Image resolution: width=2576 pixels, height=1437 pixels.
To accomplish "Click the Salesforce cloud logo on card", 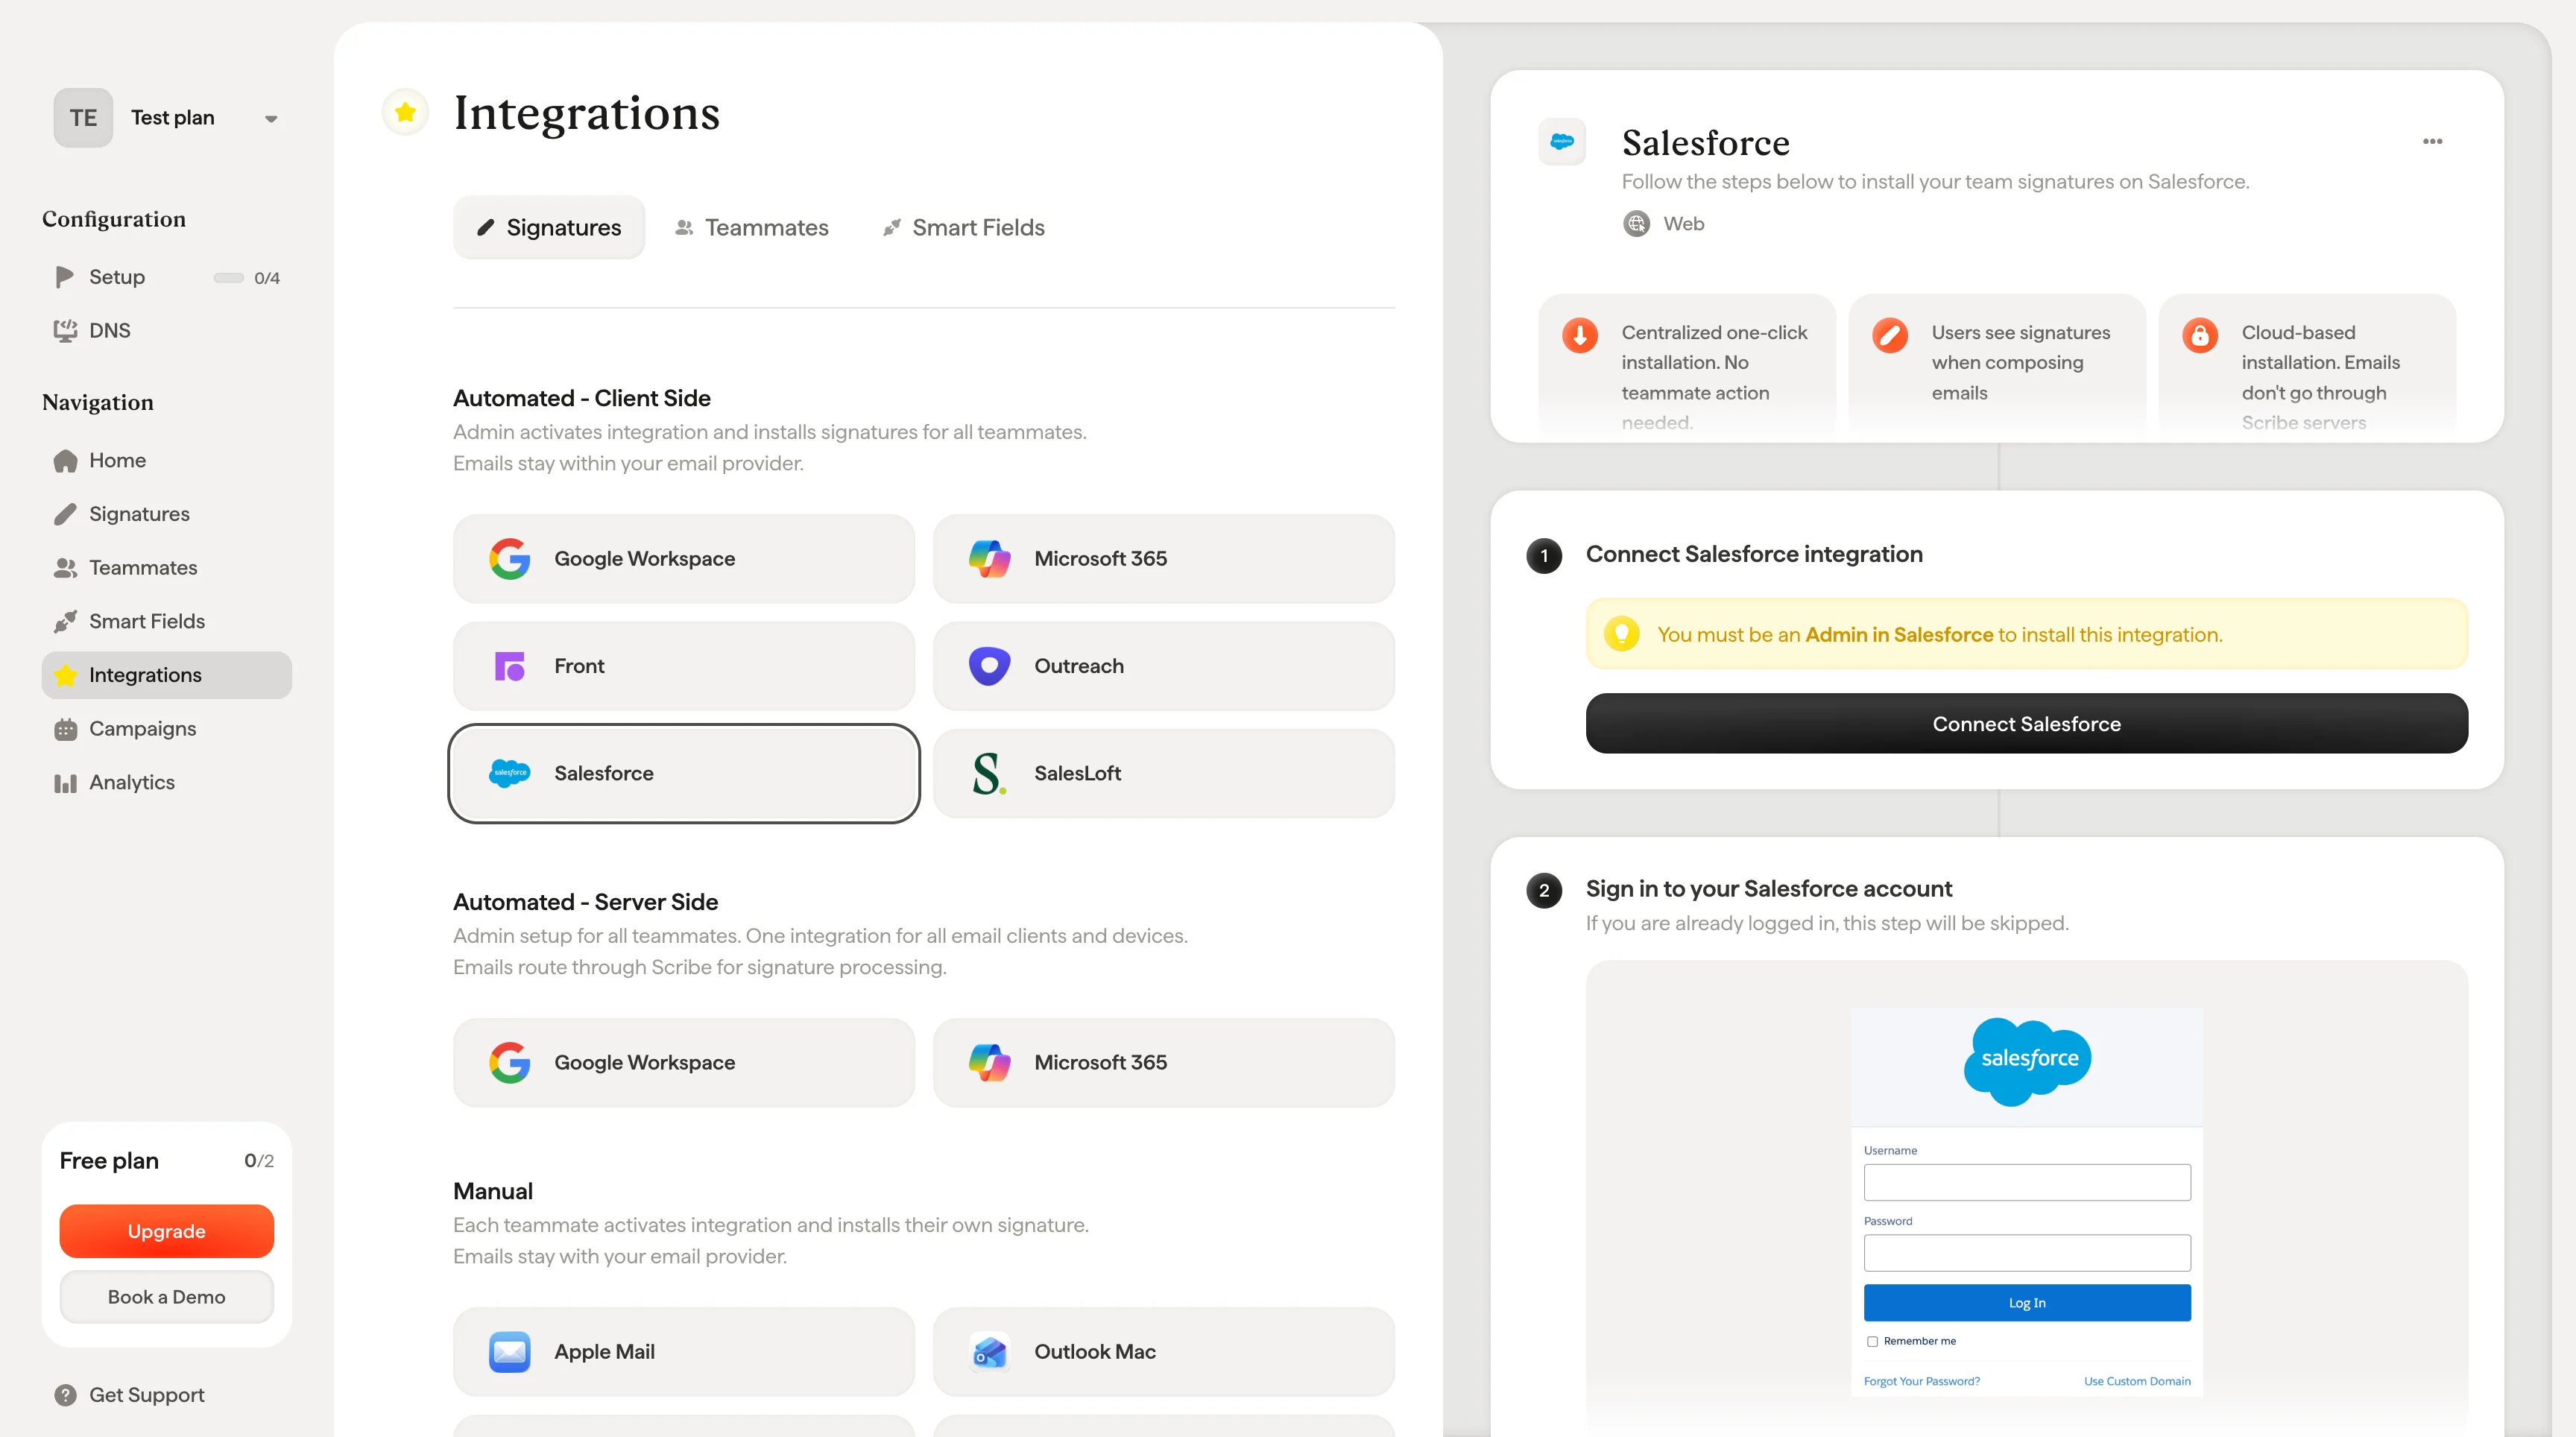I will tap(509, 773).
